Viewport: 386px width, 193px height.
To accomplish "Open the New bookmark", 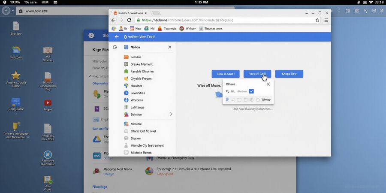I will point(136,29).
